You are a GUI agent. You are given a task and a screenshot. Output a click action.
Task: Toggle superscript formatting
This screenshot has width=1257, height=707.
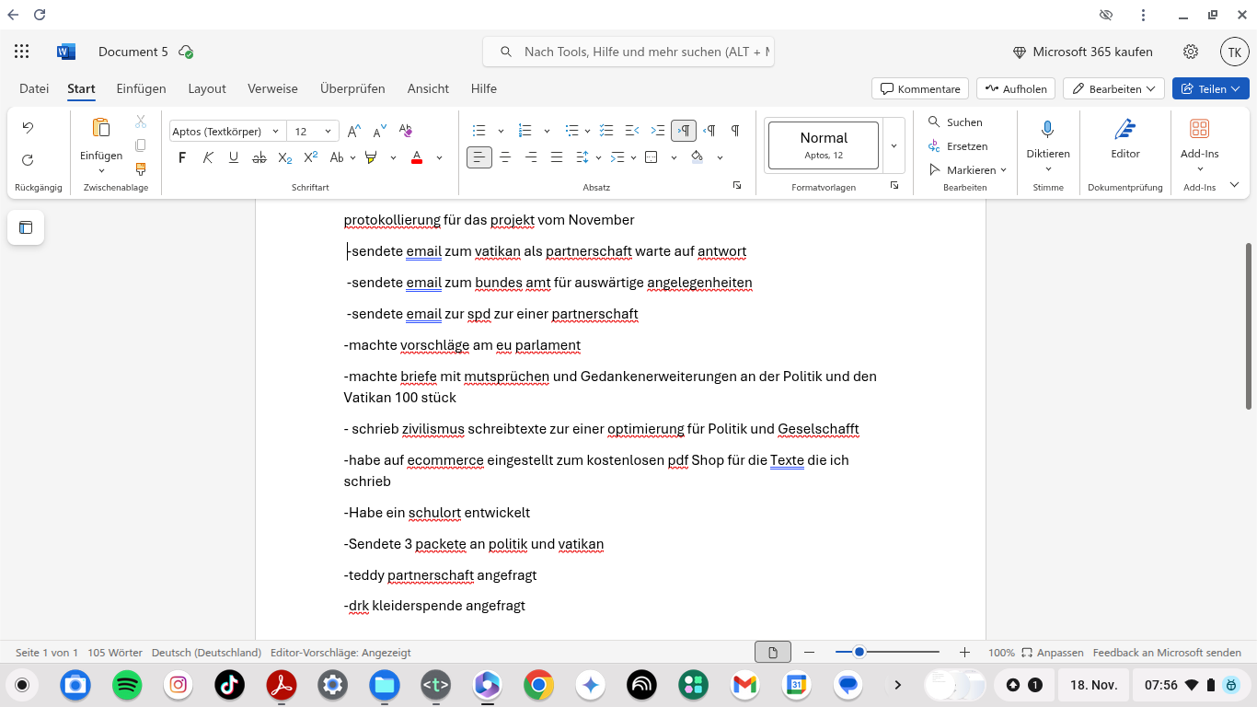click(x=311, y=157)
